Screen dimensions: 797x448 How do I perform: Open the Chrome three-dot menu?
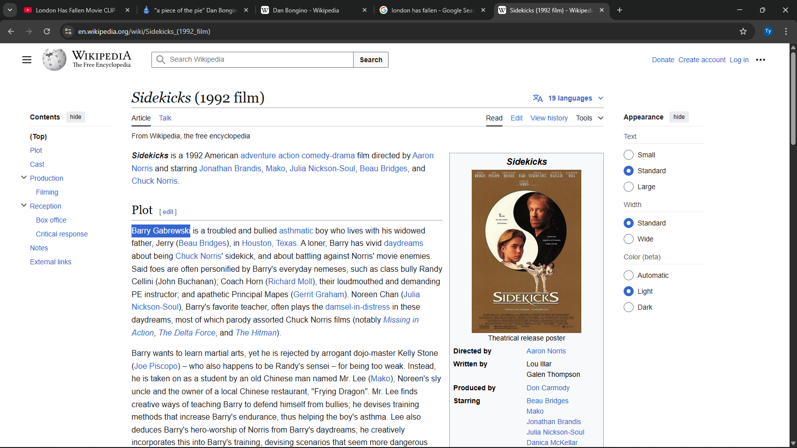786,31
